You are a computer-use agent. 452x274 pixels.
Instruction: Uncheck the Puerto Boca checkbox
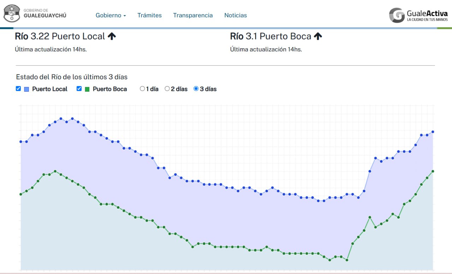pos(79,89)
